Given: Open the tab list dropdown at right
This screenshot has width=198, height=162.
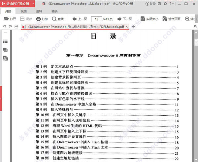Looking at the screenshot, I should (x=195, y=26).
